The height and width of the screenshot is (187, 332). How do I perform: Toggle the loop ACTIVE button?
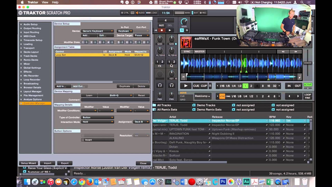click(x=308, y=85)
